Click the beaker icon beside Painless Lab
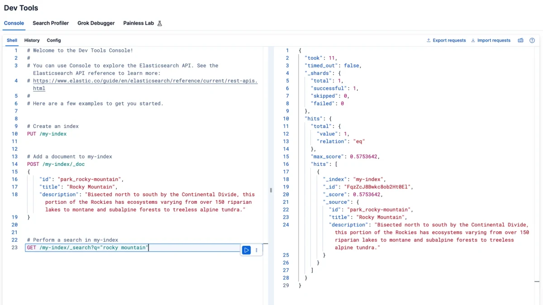The width and height of the screenshot is (543, 305). (x=159, y=23)
